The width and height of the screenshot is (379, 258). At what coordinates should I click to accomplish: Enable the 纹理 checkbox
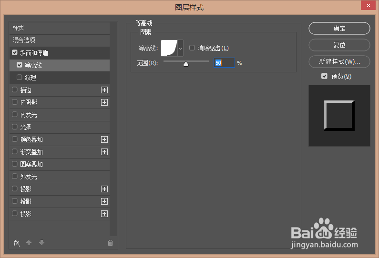20,77
